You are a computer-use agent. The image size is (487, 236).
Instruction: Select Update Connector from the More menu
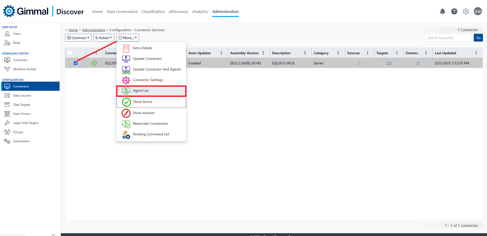(x=147, y=59)
